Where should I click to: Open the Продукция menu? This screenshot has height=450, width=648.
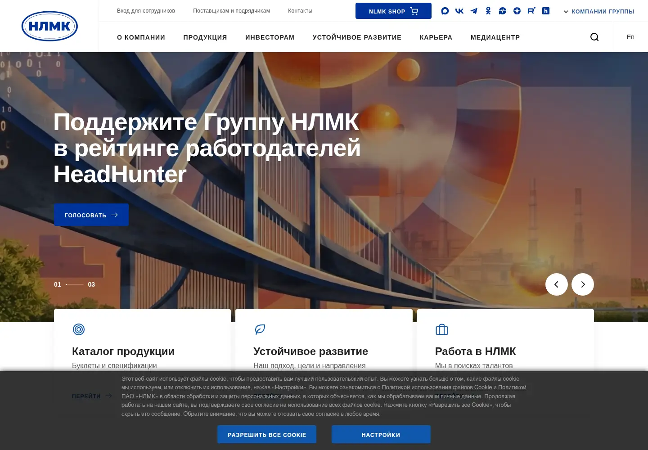[205, 37]
